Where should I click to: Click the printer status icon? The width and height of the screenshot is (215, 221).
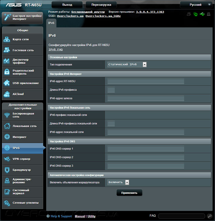[x=209, y=14]
